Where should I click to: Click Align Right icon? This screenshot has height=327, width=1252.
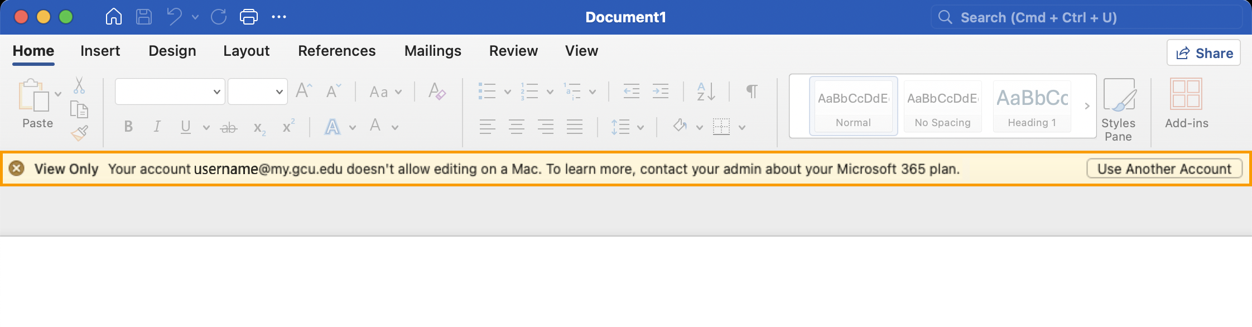click(546, 127)
